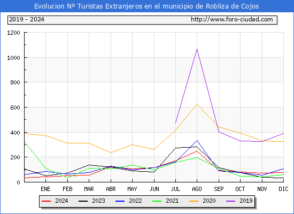This screenshot has width=294, height=214.
Task: Select the 2023 legend label
Action: (x=98, y=201)
